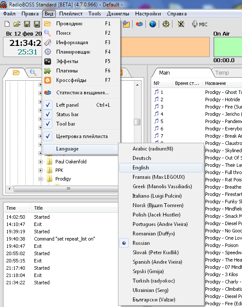Select Norsk language entry
Viewport: 242px width, 307px height.
tap(161, 205)
